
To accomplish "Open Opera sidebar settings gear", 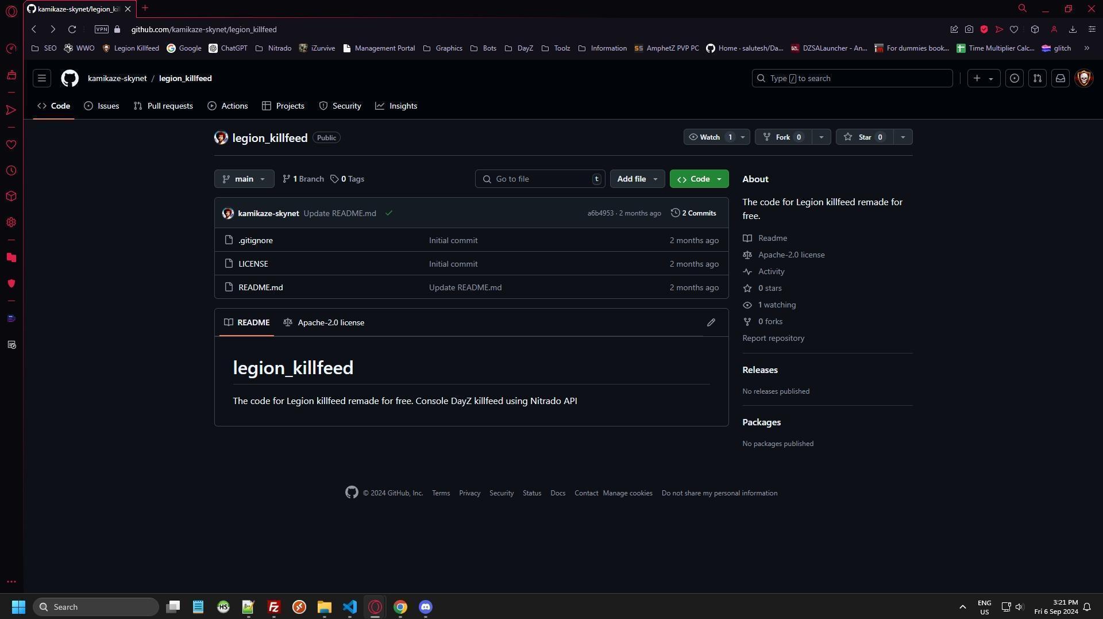I will [11, 222].
